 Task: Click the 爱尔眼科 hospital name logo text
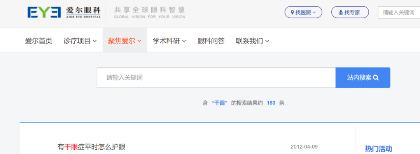click(x=83, y=11)
